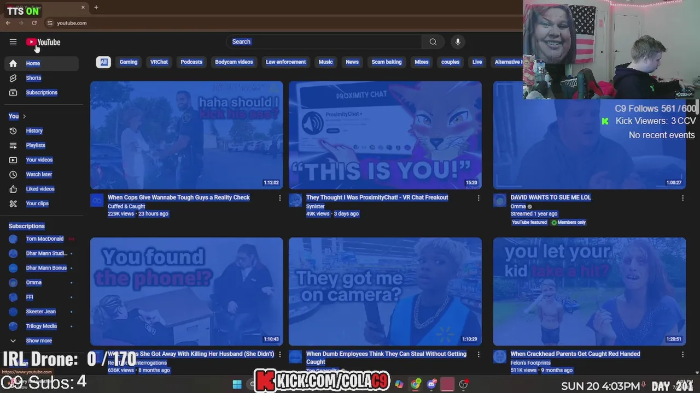This screenshot has width=700, height=393.
Task: Click the YouTube search input field
Action: (324, 41)
